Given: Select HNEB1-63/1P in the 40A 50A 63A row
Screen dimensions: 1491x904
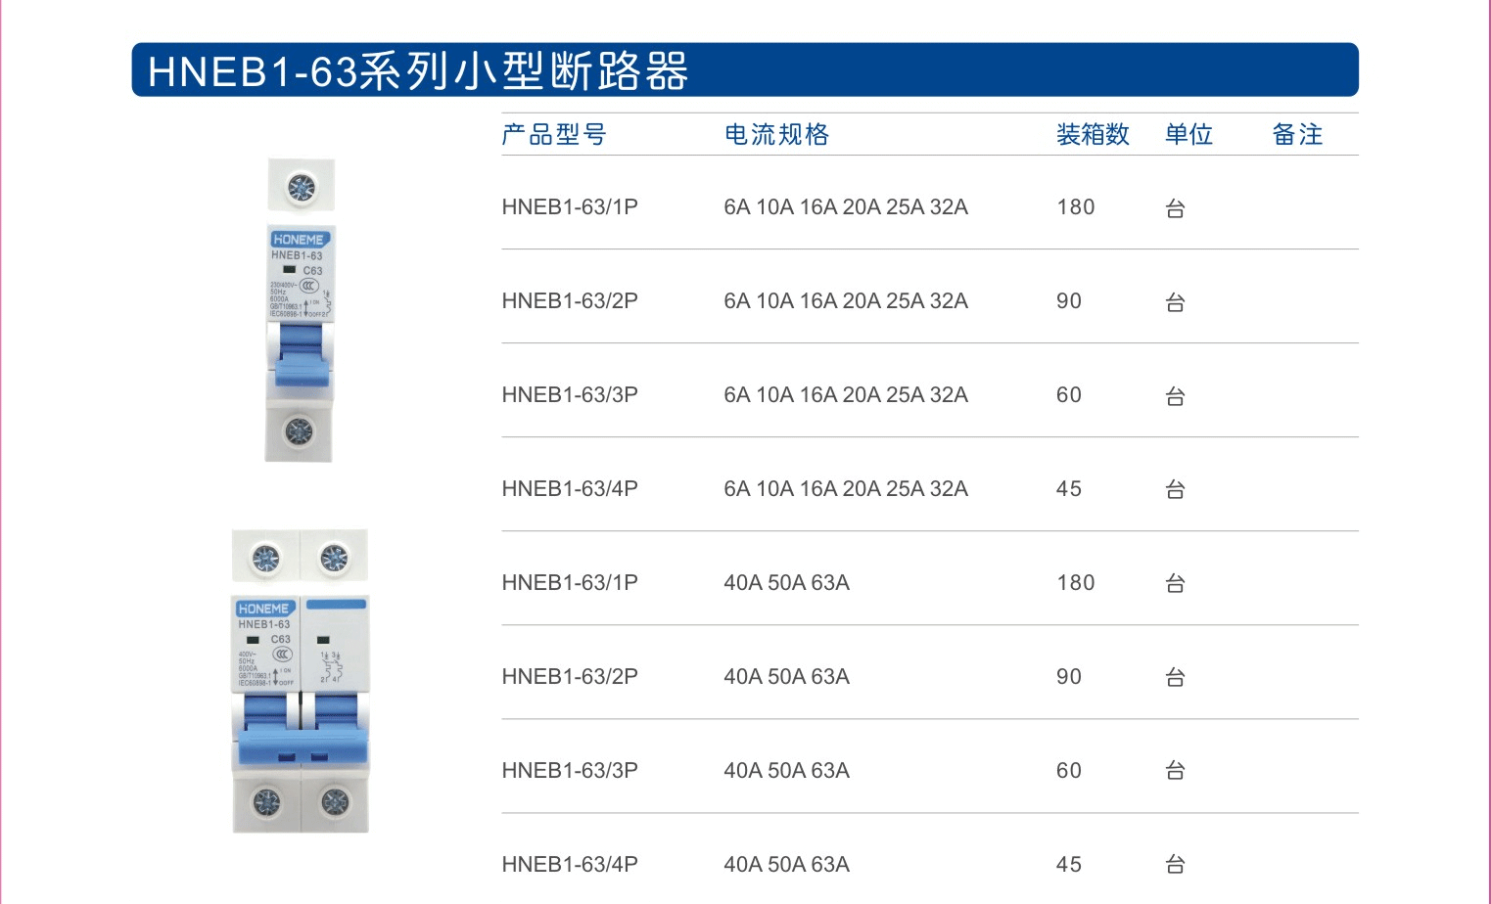Looking at the screenshot, I should [x=570, y=583].
